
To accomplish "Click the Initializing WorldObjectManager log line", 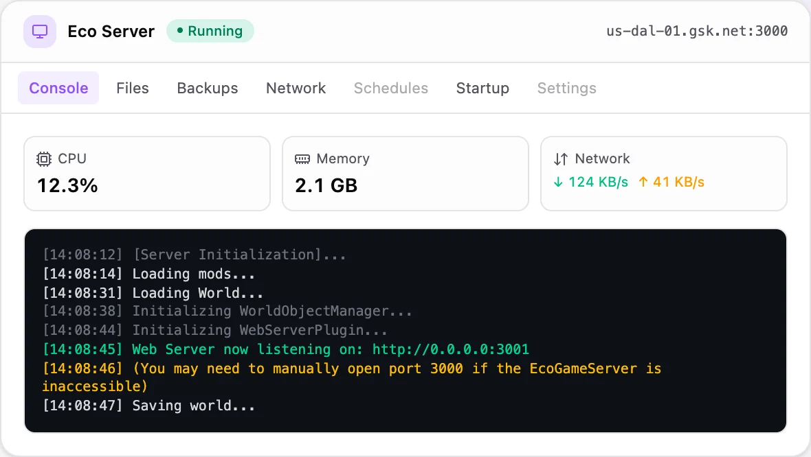I will click(227, 311).
